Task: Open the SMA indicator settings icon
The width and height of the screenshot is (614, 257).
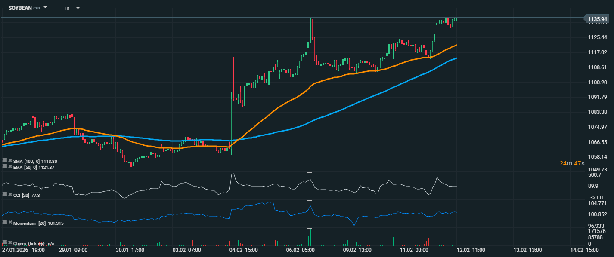Action: (x=5, y=161)
